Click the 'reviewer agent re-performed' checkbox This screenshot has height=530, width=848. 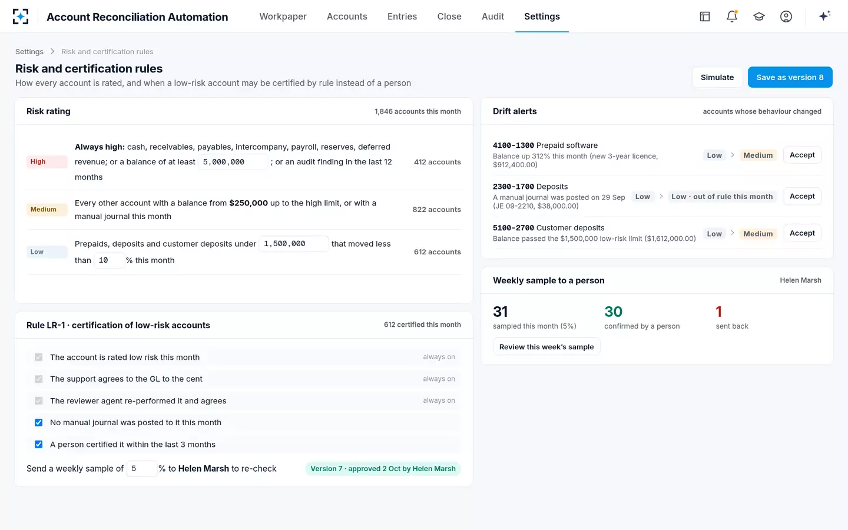39,401
